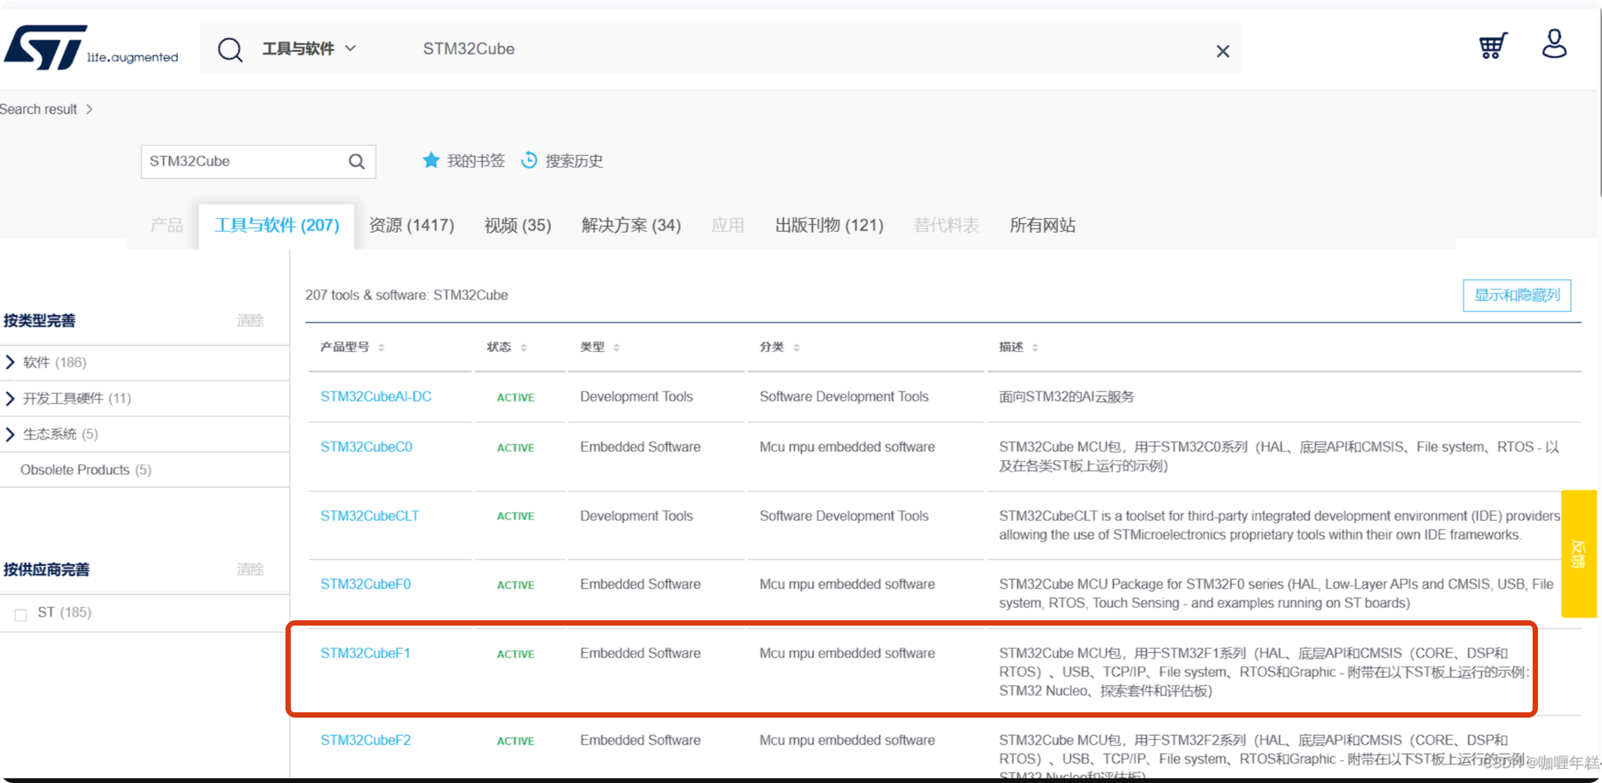Screen dimensions: 1602x783
Task: Switch to 视频 (35) tab
Action: click(x=518, y=225)
